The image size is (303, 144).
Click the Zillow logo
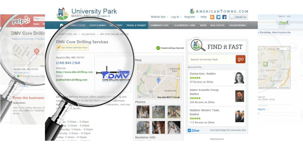tap(194, 130)
